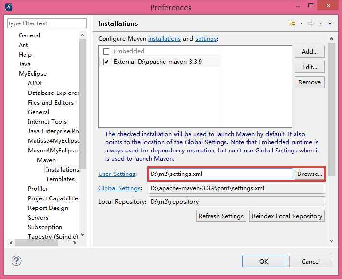Click tree scrollbar up arrow

point(83,35)
